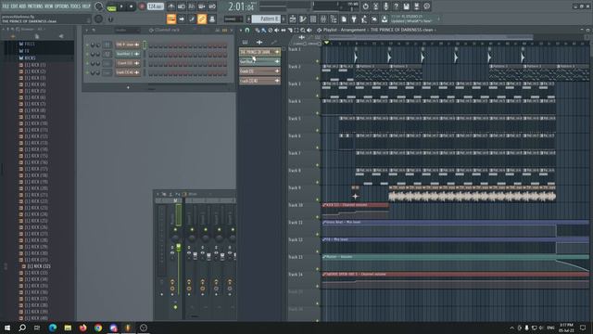Viewport: 593px width, 334px height.
Task: Open channel rack options menu arrow
Action: pyautogui.click(x=86, y=30)
